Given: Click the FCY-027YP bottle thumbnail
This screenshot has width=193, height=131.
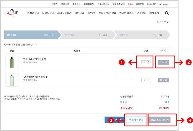Looking at the screenshot, I should pos(12,80).
